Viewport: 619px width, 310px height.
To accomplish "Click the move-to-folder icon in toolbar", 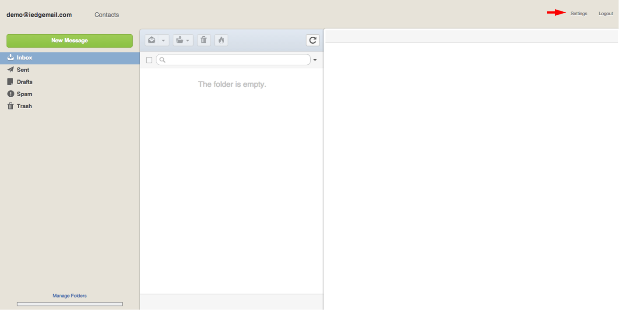I will click(179, 40).
